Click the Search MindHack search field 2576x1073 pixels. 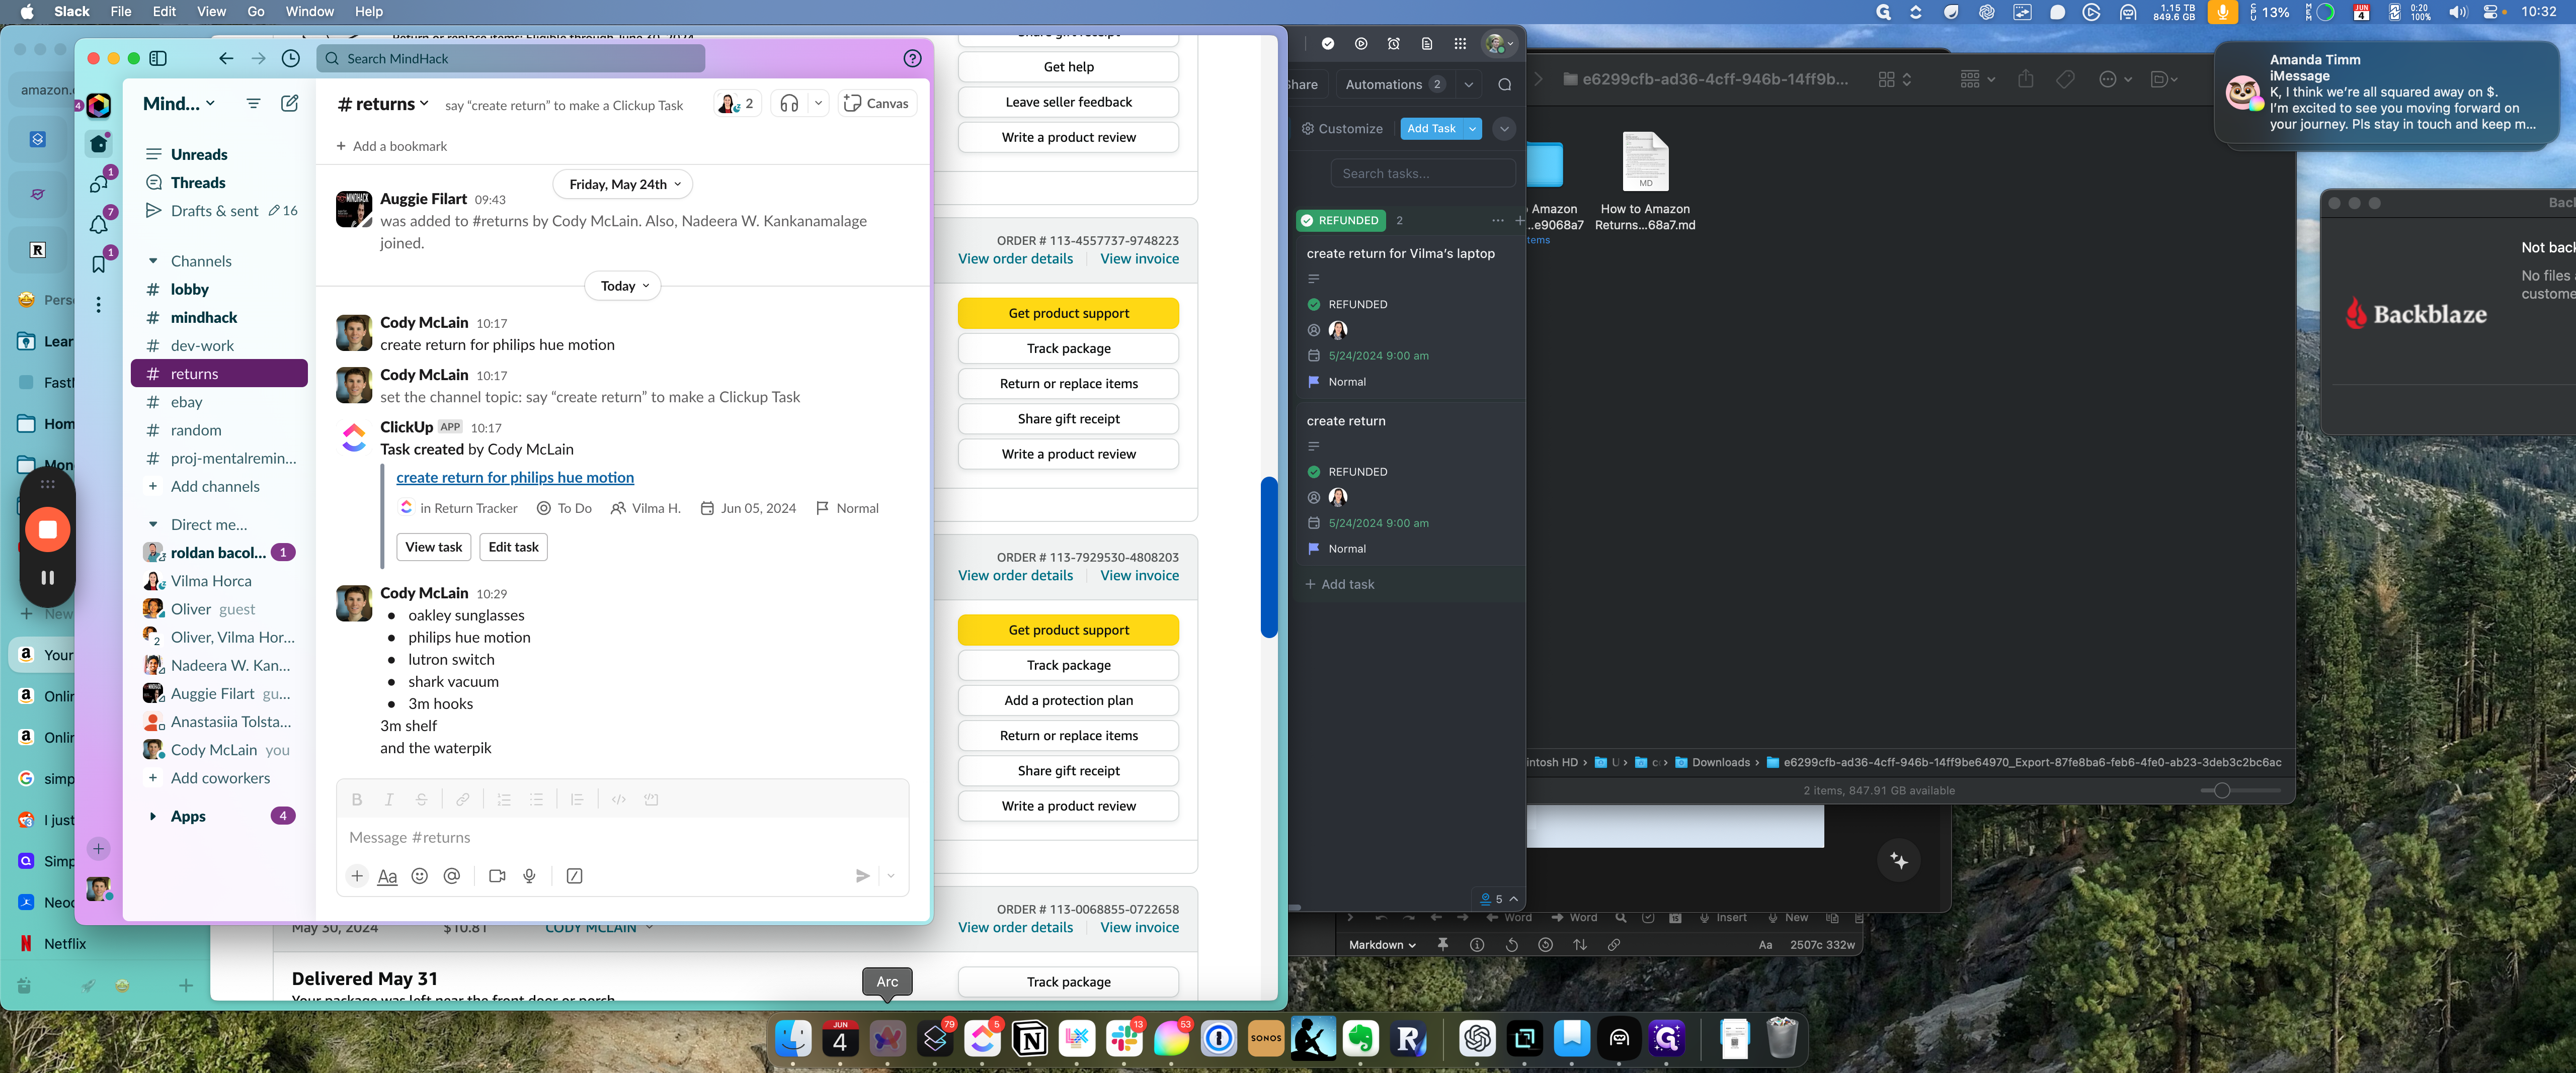(511, 58)
